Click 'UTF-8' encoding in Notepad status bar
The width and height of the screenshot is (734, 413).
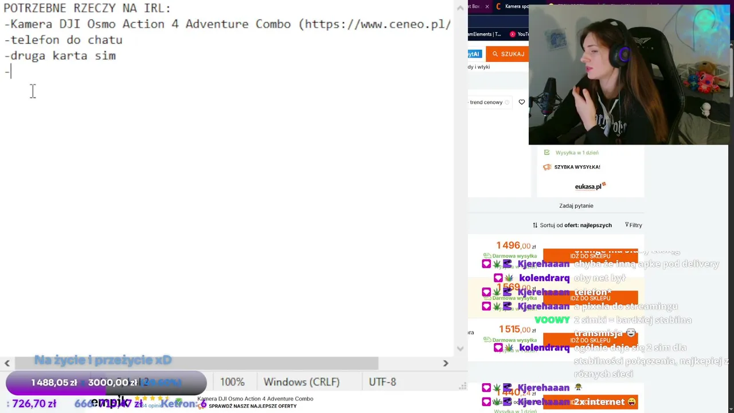(382, 382)
